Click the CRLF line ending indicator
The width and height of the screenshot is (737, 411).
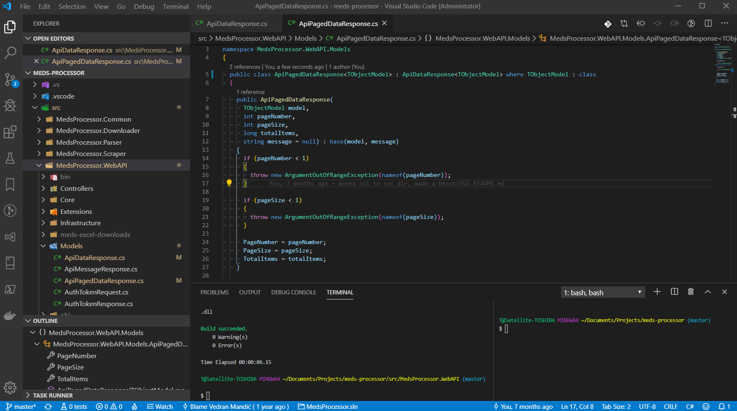point(671,406)
